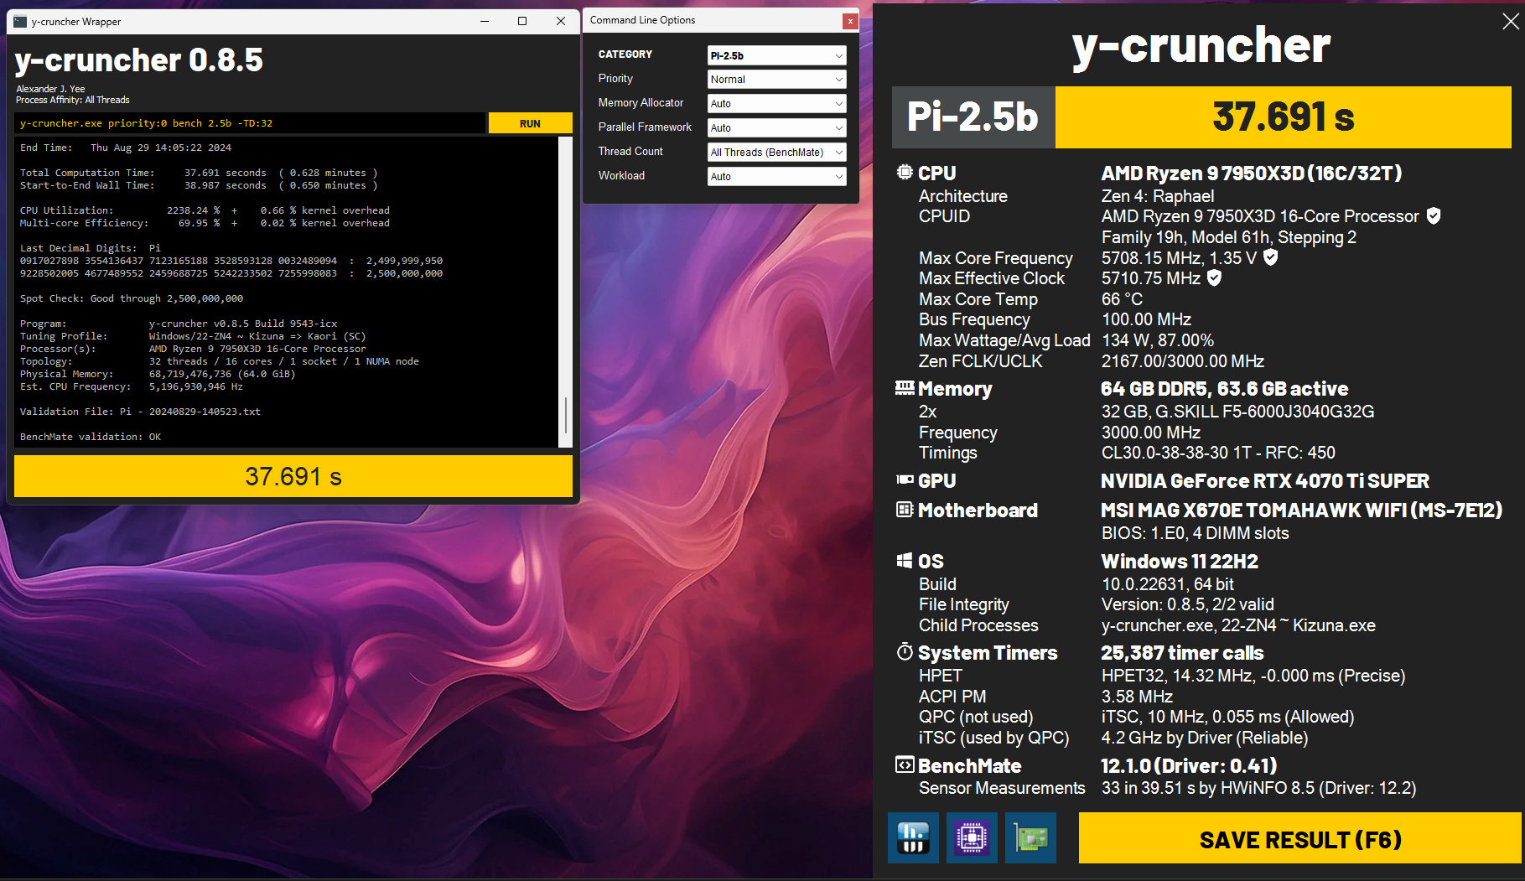Click the 'y-cruncher 0.8.5' wrapper heading
The width and height of the screenshot is (1525, 881).
point(139,60)
